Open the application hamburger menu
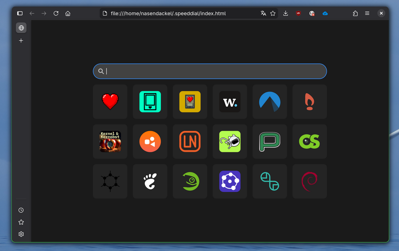This screenshot has height=251, width=399. point(367,13)
